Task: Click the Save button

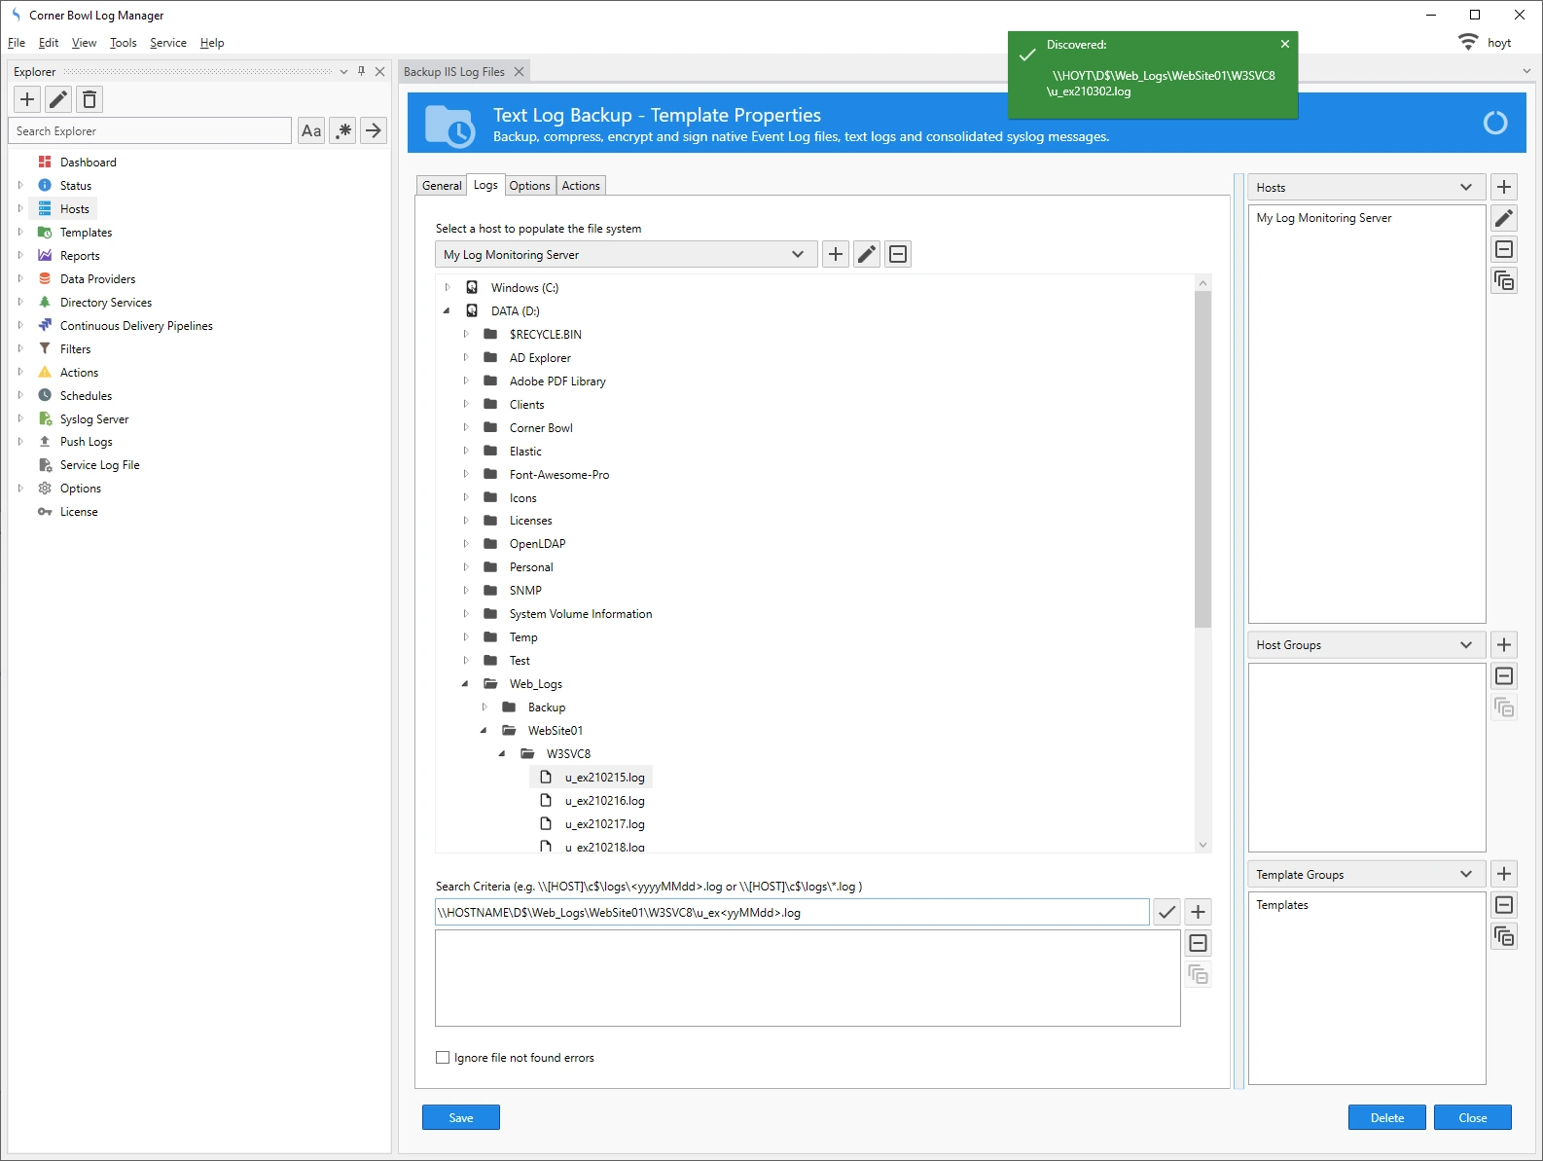Action: (460, 1117)
